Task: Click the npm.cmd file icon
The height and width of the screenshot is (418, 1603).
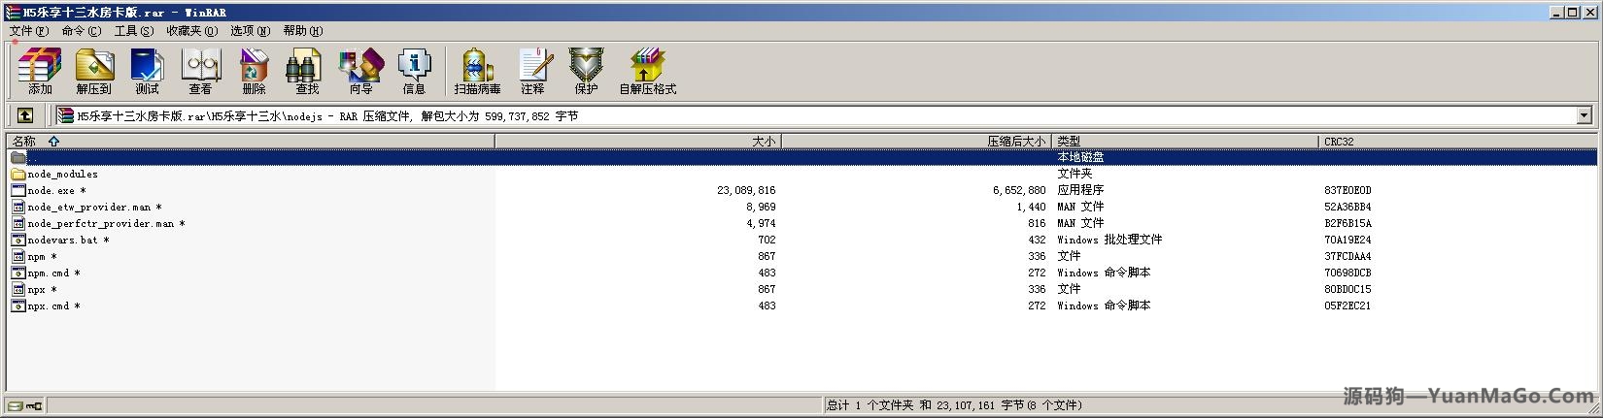Action: (18, 273)
